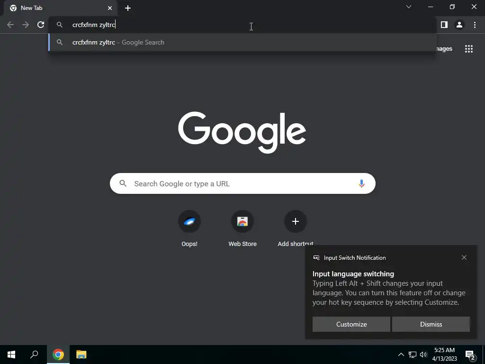The width and height of the screenshot is (485, 364).
Task: Open the Windows Start menu
Action: (11, 355)
